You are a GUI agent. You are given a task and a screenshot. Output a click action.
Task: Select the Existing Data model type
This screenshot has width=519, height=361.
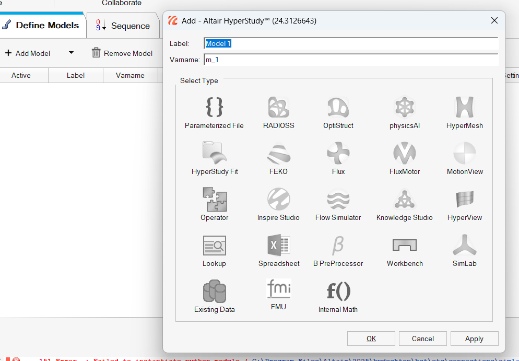tap(215, 296)
